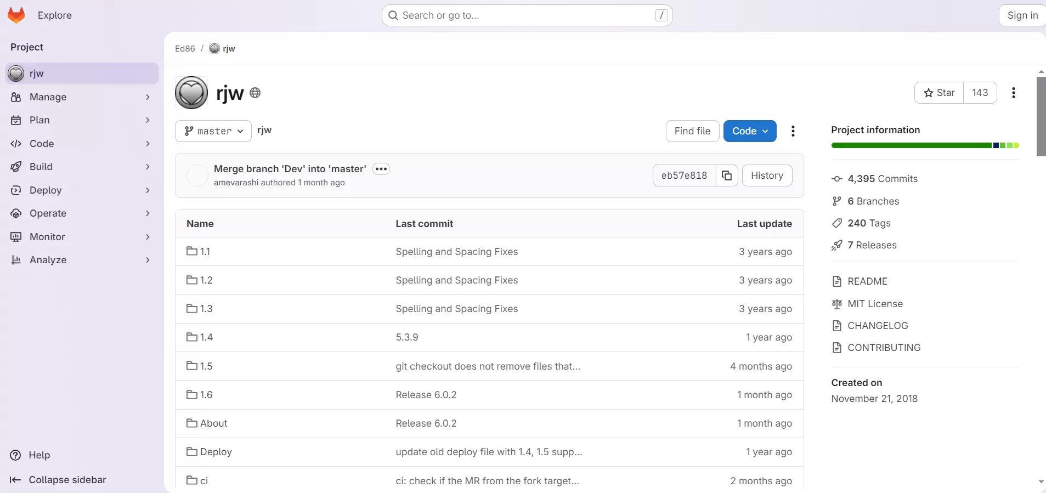This screenshot has height=493, width=1046.
Task: Open the Code clone dropdown
Action: coord(749,131)
